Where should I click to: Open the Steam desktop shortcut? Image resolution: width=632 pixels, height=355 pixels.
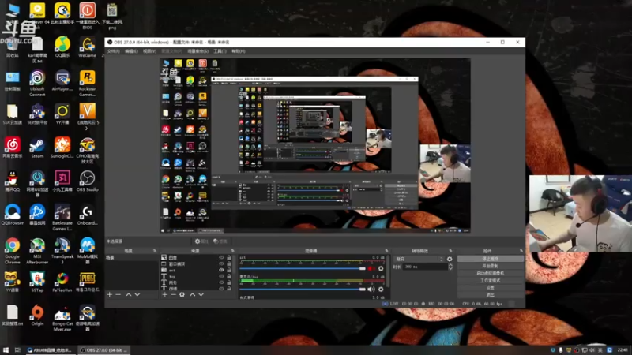tap(37, 148)
